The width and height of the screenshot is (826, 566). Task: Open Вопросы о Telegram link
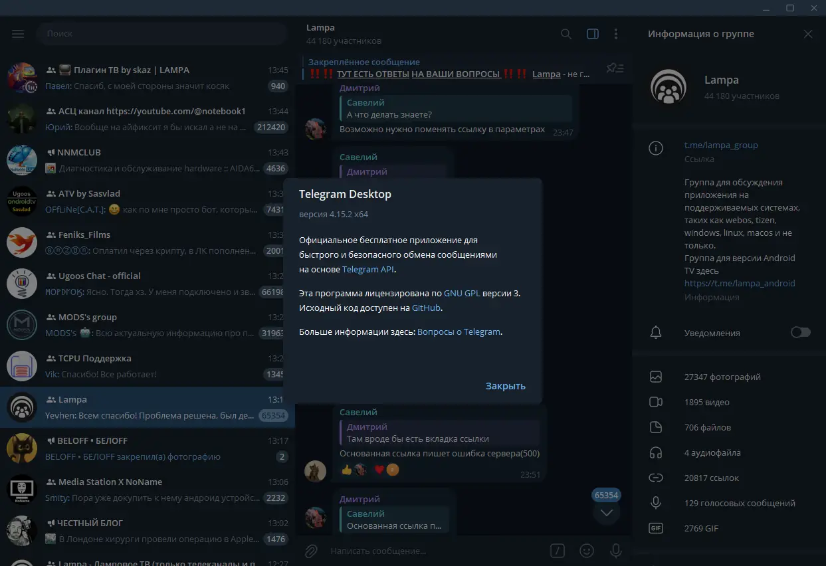pos(459,331)
